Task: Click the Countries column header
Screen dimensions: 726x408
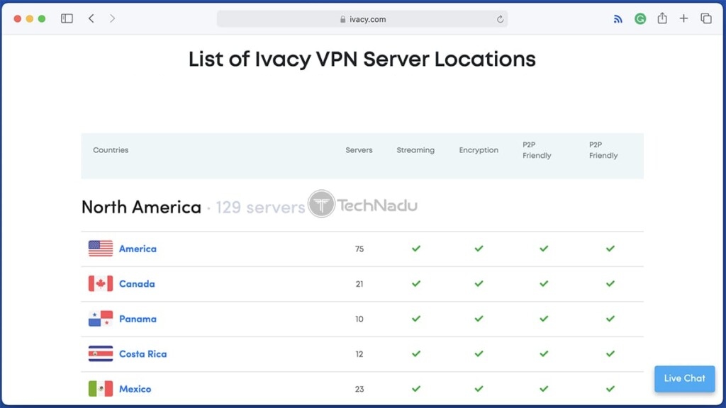Action: pyautogui.click(x=111, y=150)
